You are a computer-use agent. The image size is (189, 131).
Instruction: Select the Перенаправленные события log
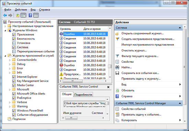pyautogui.click(x=36, y=52)
